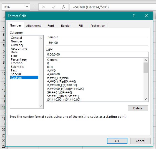
Task: Click the Delete button
Action: [x=138, y=108]
